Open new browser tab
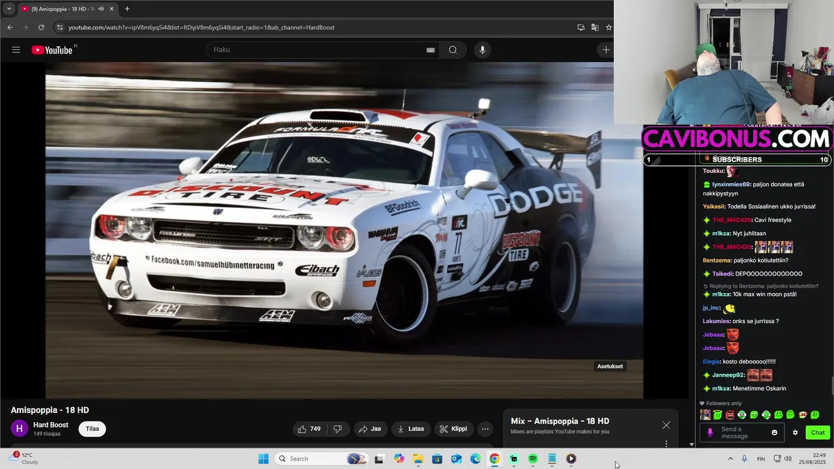Image resolution: width=834 pixels, height=469 pixels. (x=127, y=9)
